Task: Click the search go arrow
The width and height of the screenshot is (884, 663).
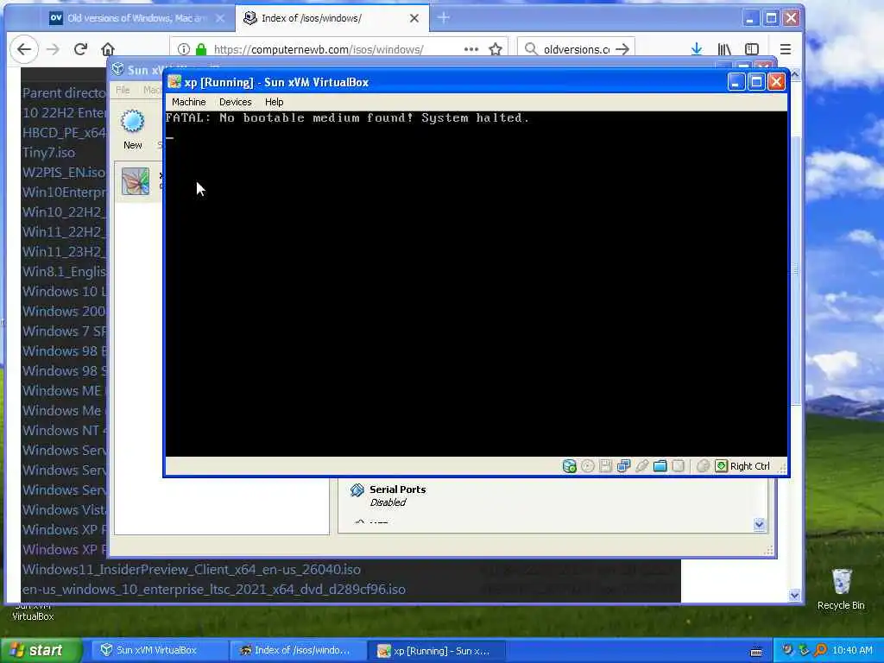Action: coord(622,49)
